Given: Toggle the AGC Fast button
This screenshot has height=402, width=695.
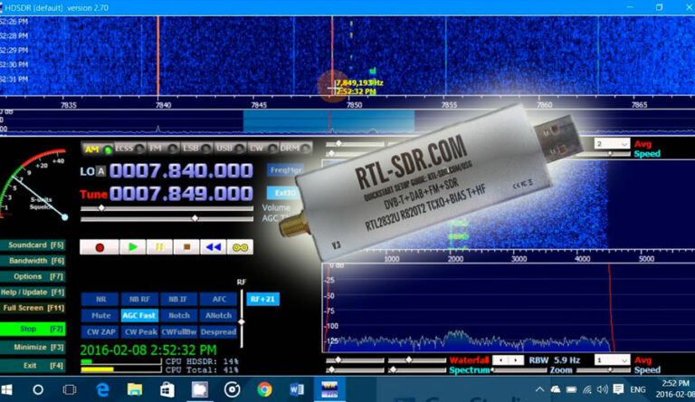Looking at the screenshot, I should pyautogui.click(x=139, y=315).
